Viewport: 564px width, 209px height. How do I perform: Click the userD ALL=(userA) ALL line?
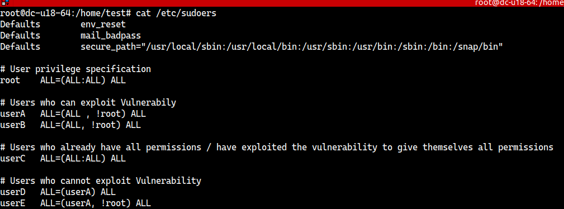[x=58, y=192]
